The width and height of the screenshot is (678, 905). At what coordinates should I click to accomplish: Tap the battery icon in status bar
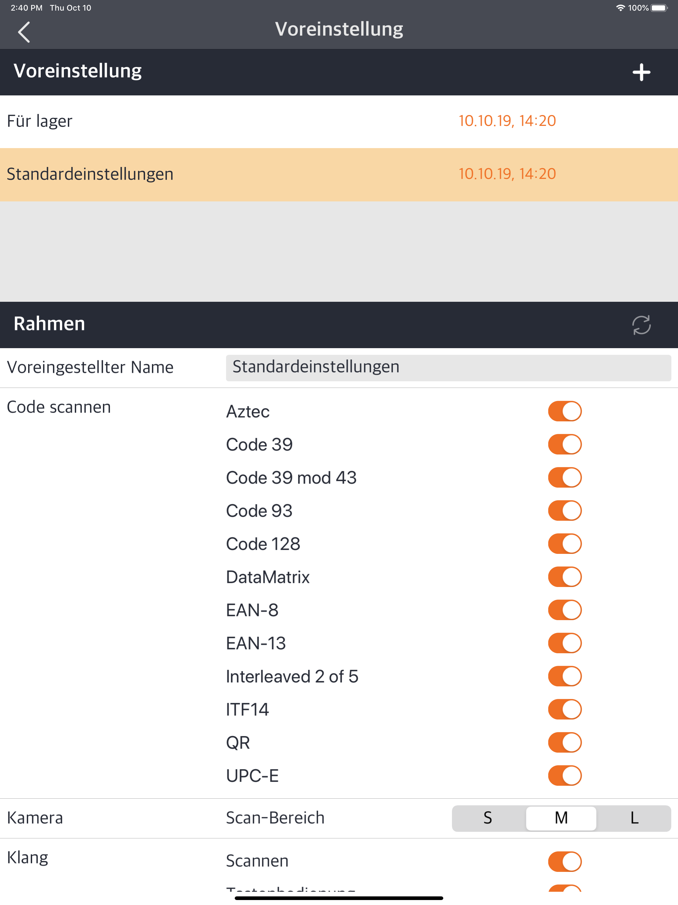click(659, 8)
